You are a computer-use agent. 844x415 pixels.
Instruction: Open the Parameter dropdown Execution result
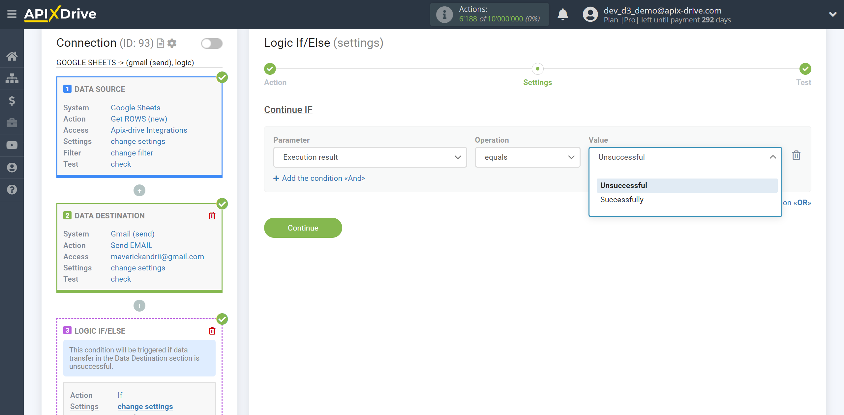coord(370,157)
